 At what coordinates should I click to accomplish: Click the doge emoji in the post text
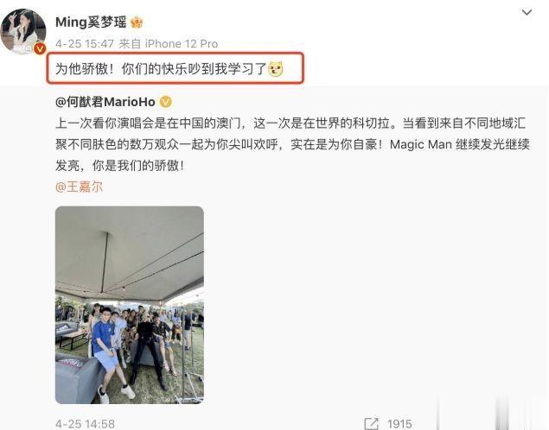point(276,69)
